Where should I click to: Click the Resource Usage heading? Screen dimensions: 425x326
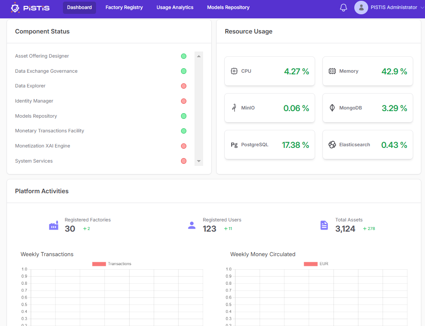[248, 31]
